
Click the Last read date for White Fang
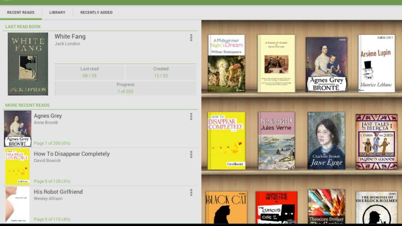click(x=90, y=71)
